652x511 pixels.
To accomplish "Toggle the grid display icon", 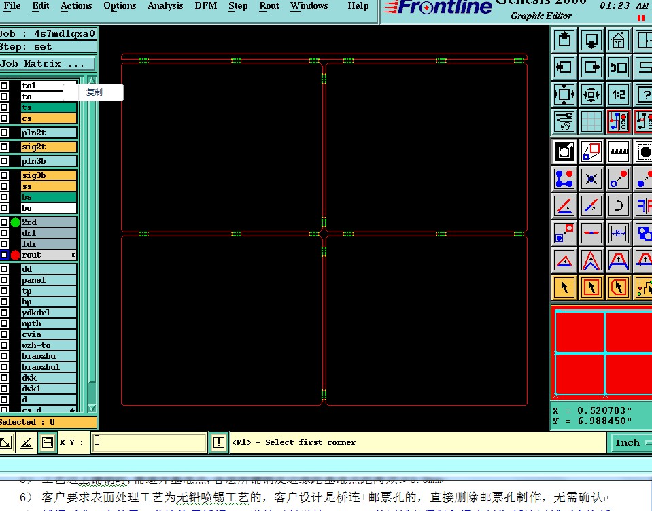I will [591, 122].
